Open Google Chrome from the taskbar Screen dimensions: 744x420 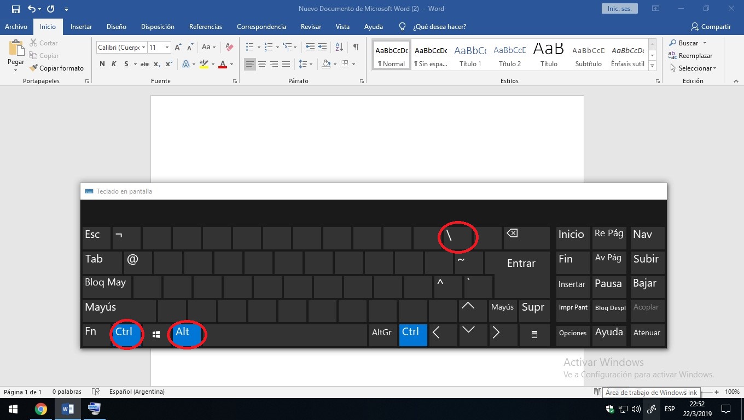click(41, 409)
